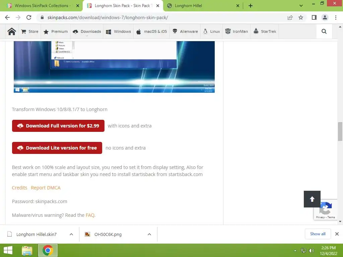Click the Longhorn desktop preview image
343x257 pixels.
click(114, 67)
